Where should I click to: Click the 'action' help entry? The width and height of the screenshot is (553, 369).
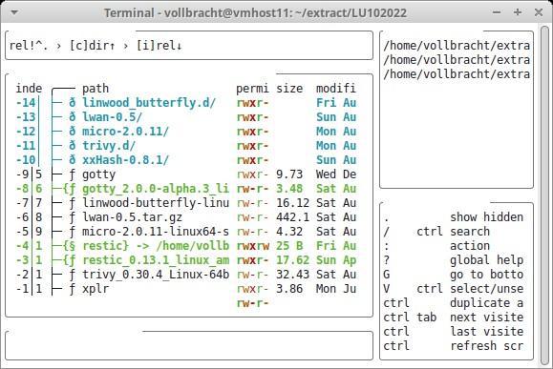point(470,246)
